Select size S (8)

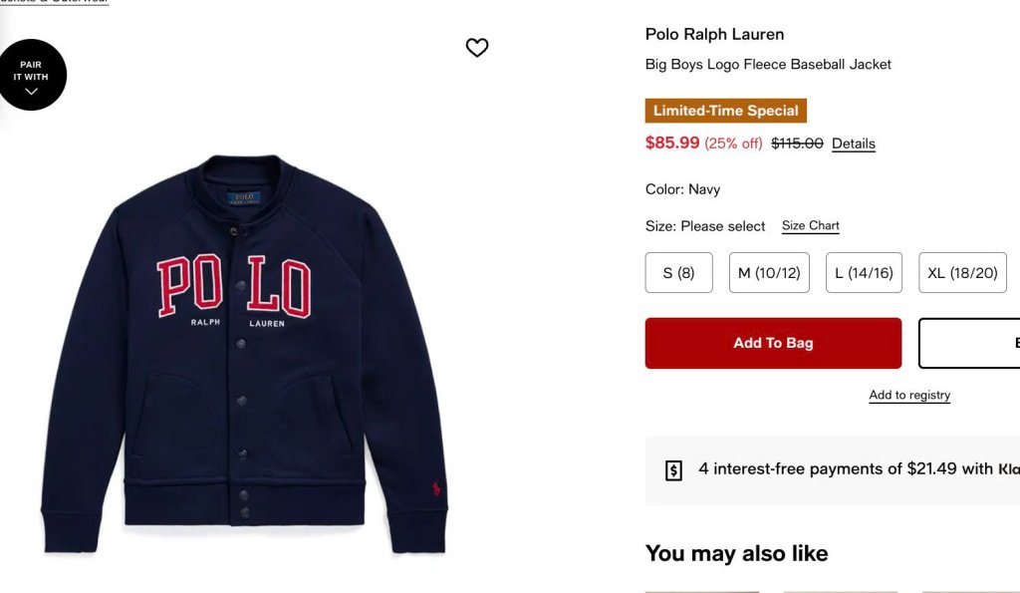678,273
